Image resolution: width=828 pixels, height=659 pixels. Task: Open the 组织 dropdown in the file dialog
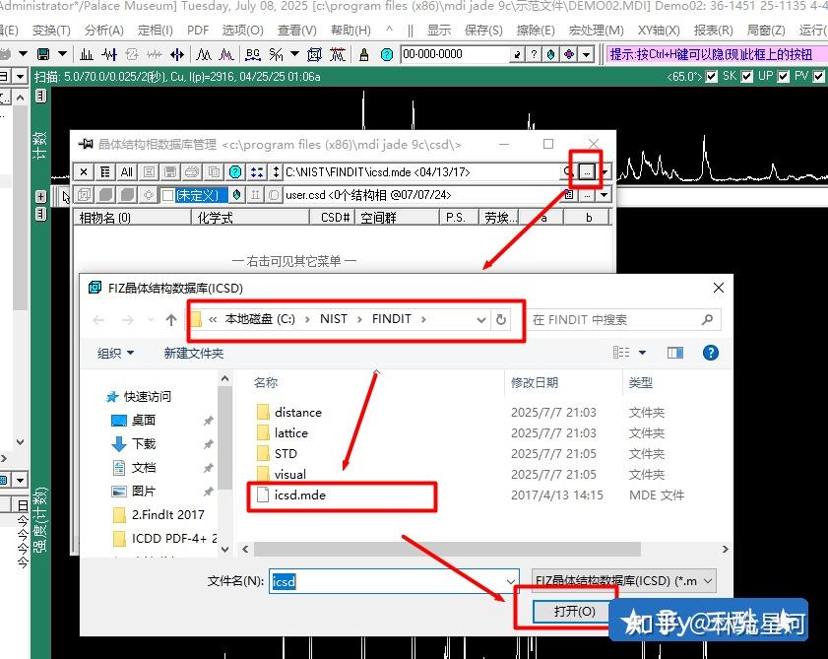(x=112, y=354)
